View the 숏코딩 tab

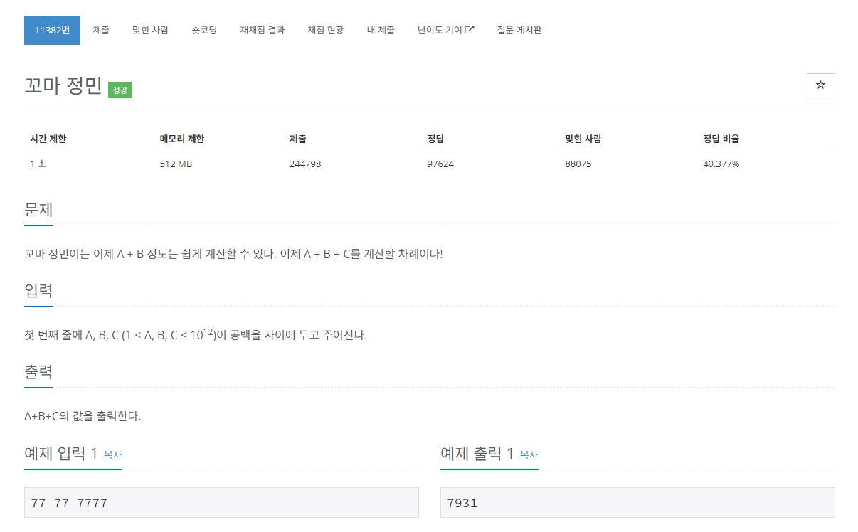pos(204,31)
